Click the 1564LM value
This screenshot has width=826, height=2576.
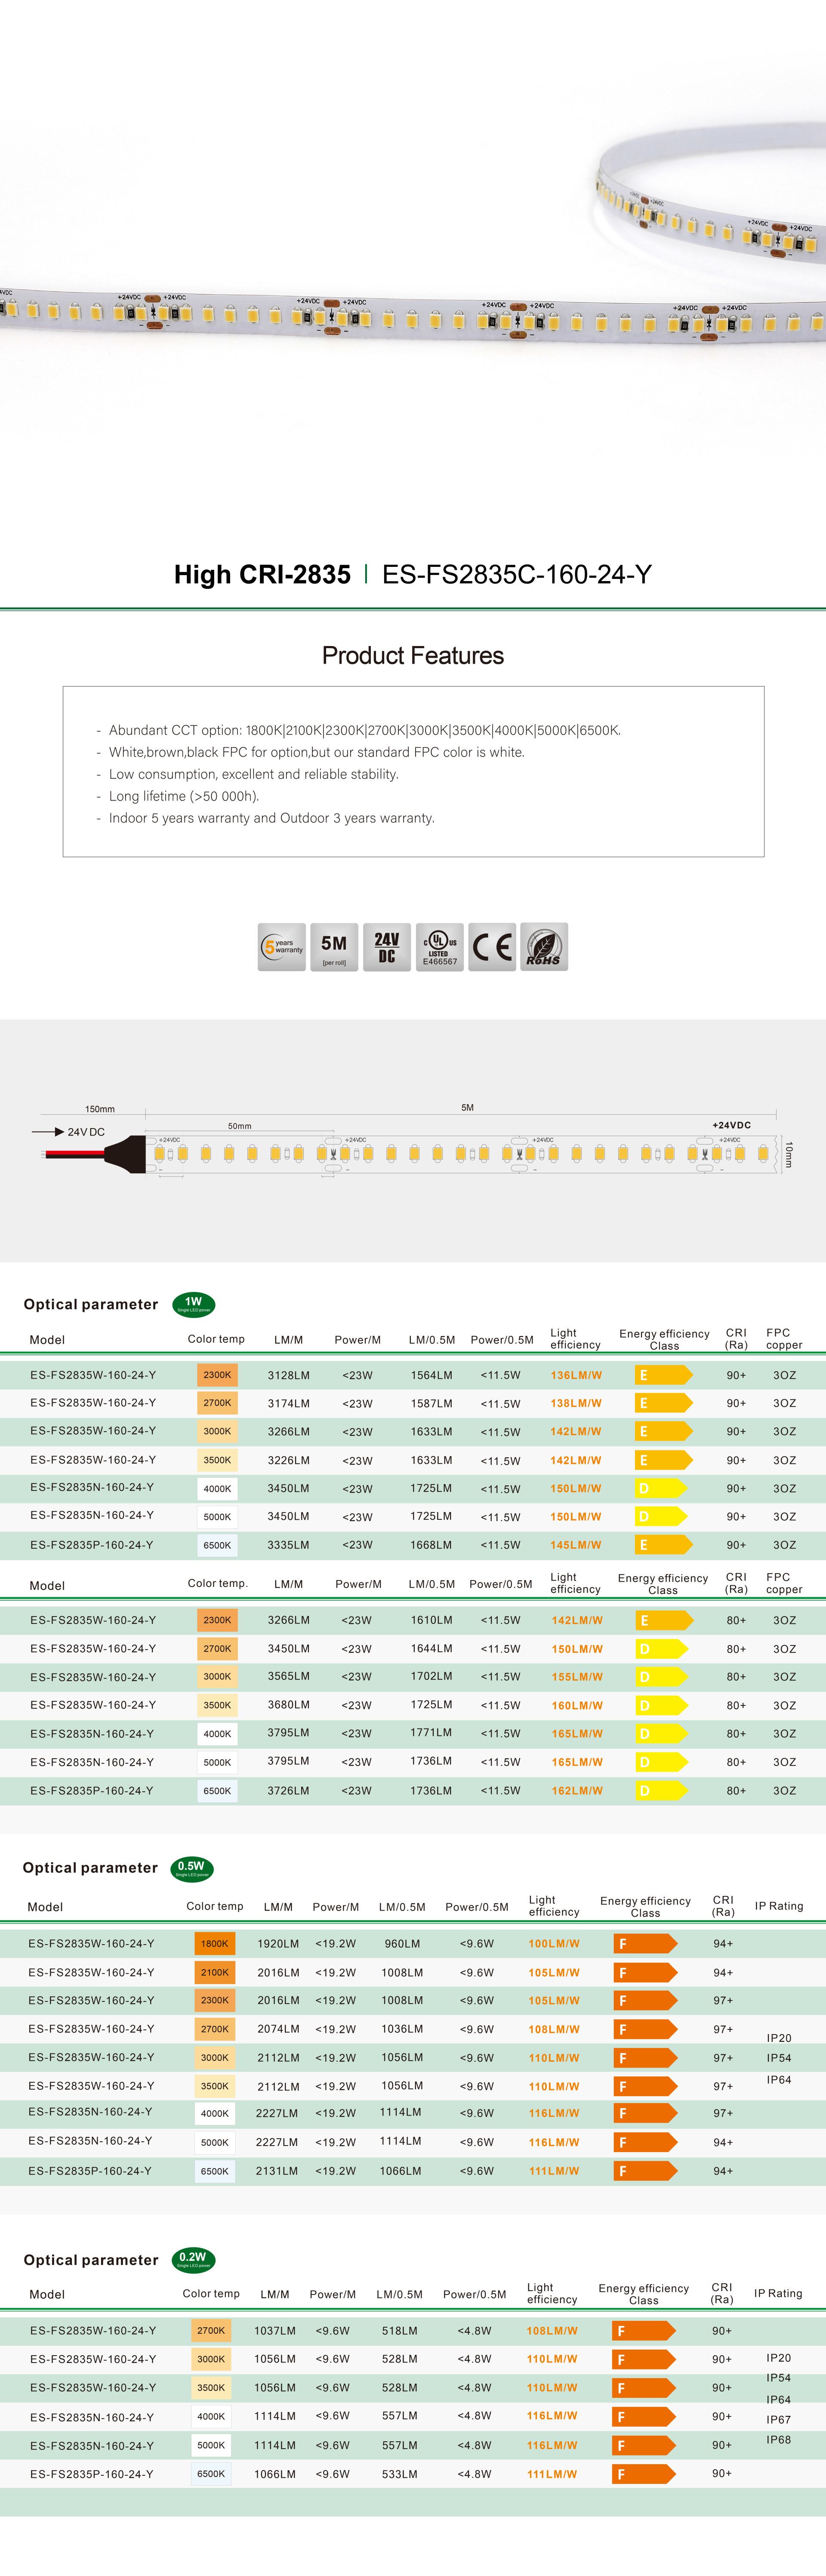(x=431, y=1375)
